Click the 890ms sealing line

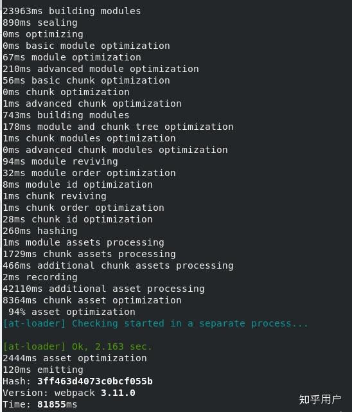pyautogui.click(x=40, y=22)
